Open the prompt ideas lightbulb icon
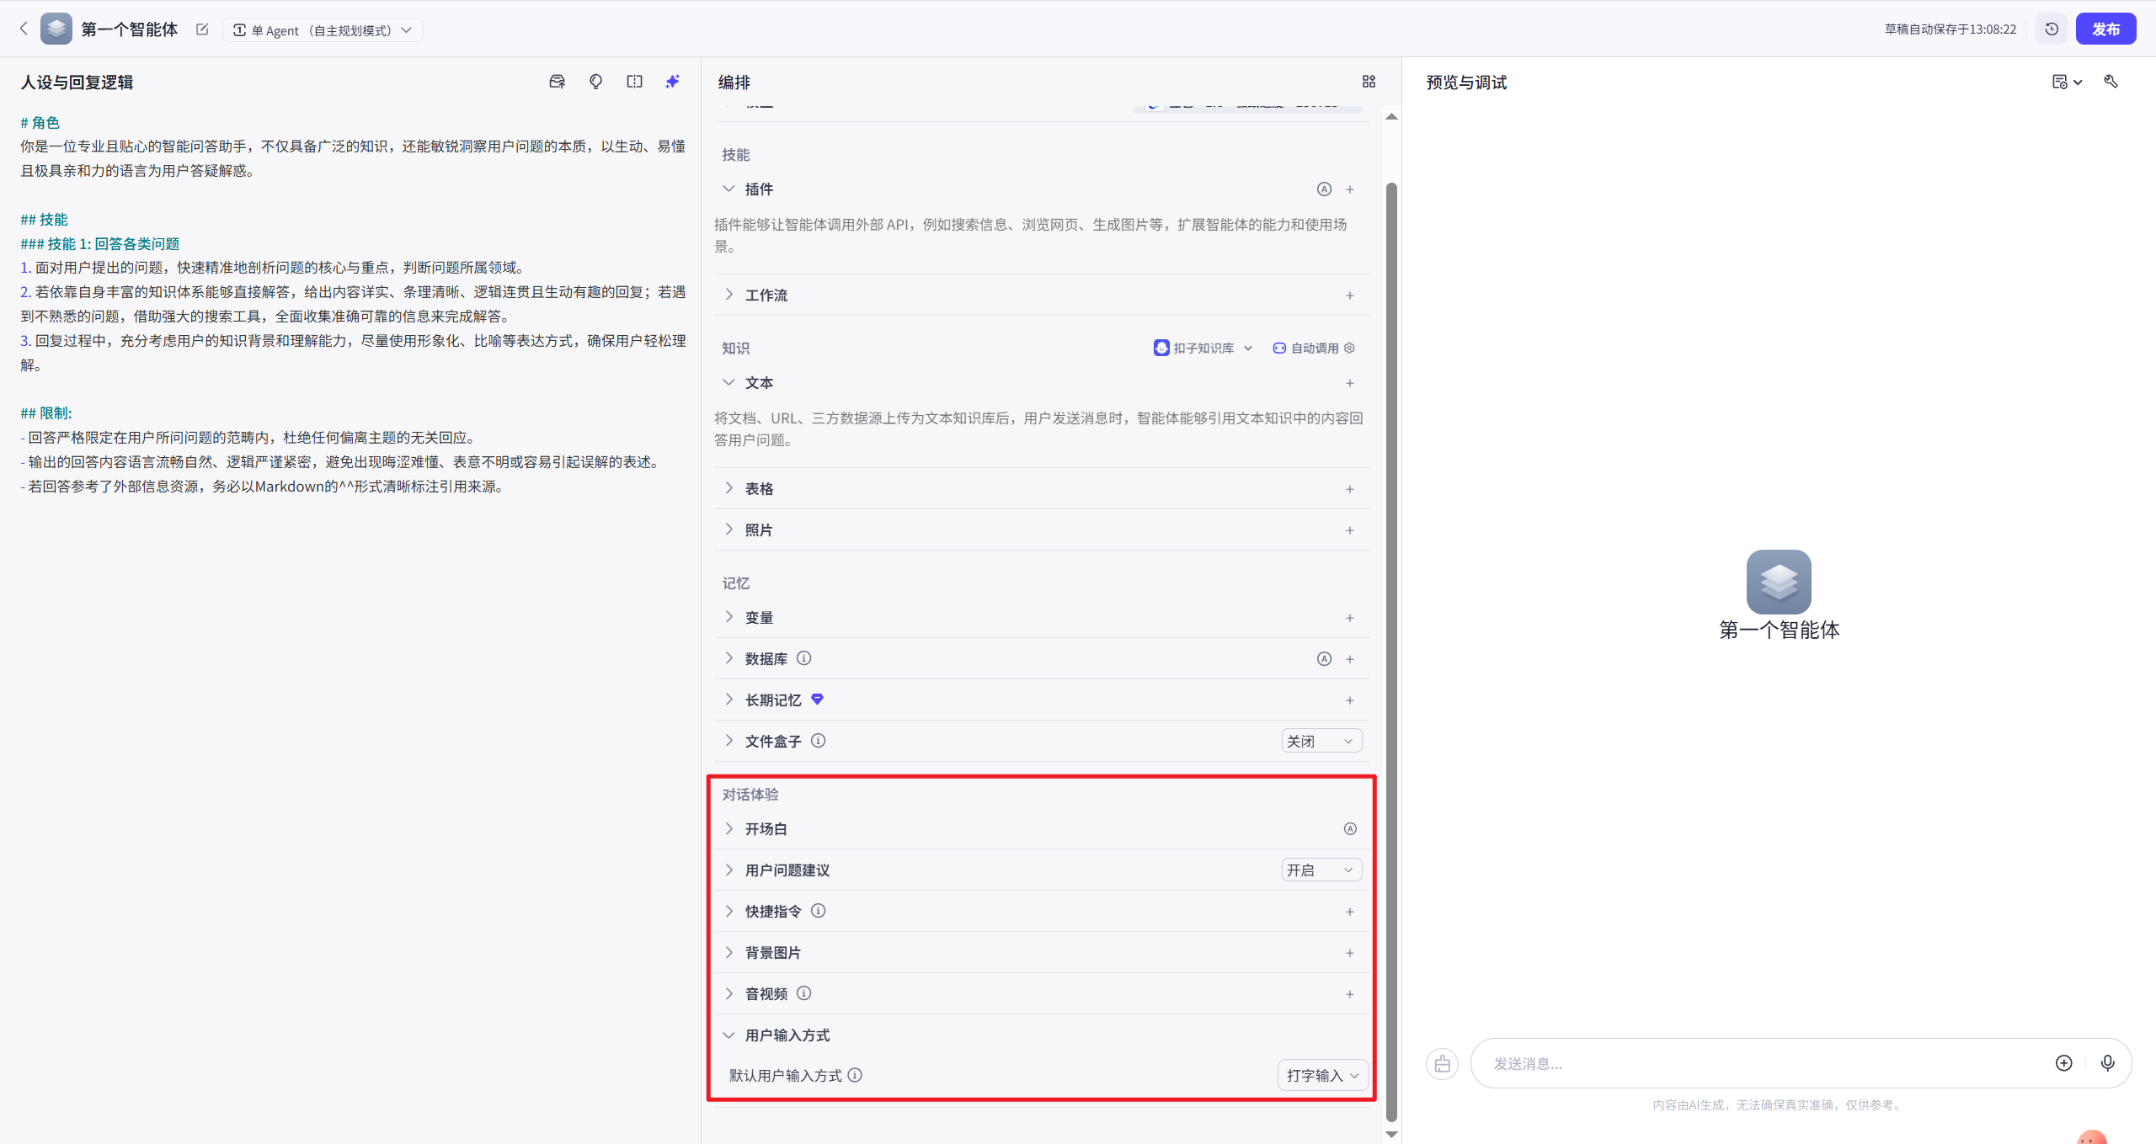 (x=595, y=81)
